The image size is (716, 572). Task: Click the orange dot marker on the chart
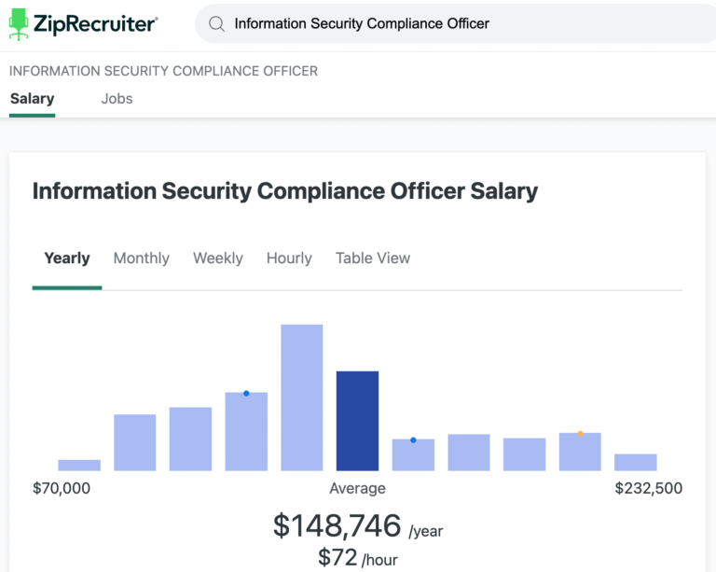(x=580, y=434)
